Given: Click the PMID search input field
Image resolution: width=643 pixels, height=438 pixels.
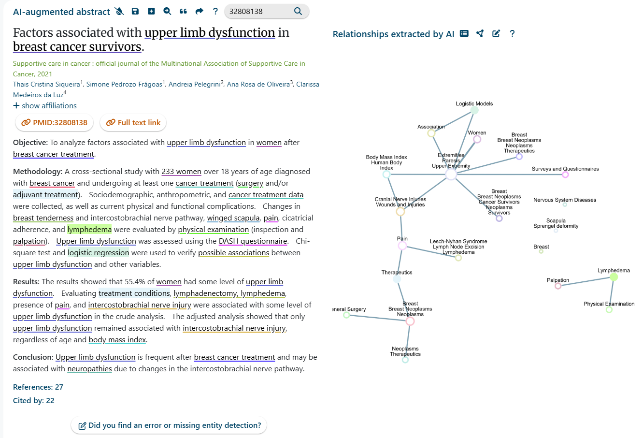Looking at the screenshot, I should [x=258, y=11].
